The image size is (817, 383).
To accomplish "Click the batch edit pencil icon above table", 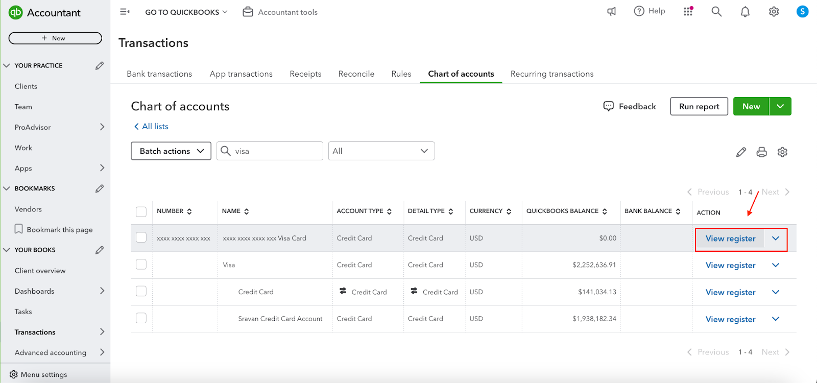I will pyautogui.click(x=741, y=152).
